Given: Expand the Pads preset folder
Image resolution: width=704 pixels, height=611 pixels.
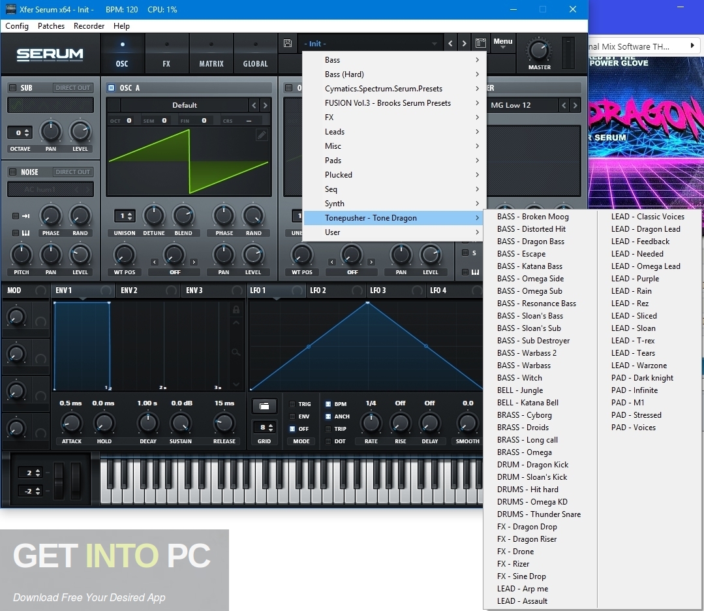Looking at the screenshot, I should [393, 161].
